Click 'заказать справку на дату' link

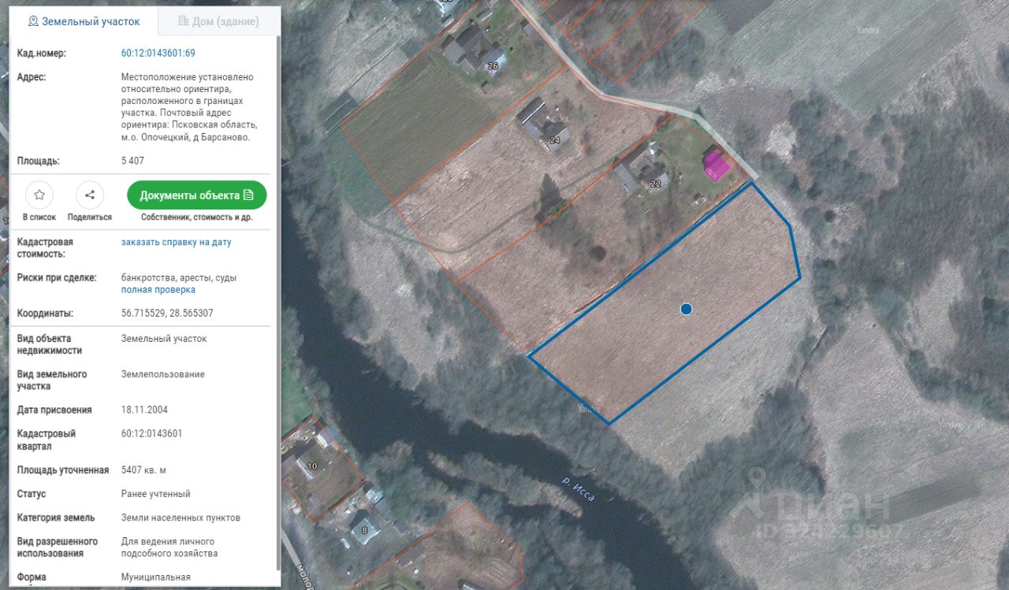pos(177,242)
